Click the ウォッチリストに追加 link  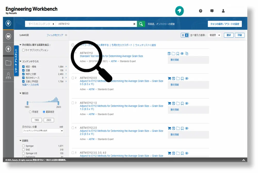(145, 45)
